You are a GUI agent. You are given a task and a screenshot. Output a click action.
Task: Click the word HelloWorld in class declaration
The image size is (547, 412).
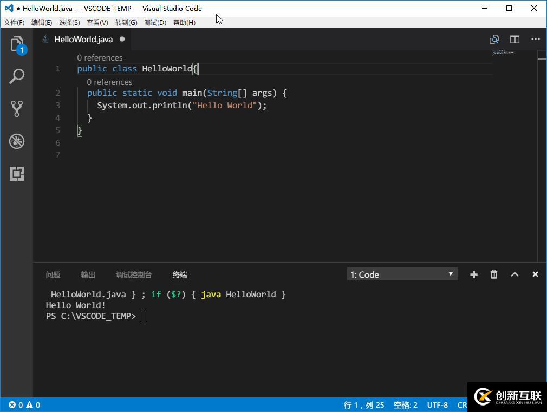click(167, 69)
